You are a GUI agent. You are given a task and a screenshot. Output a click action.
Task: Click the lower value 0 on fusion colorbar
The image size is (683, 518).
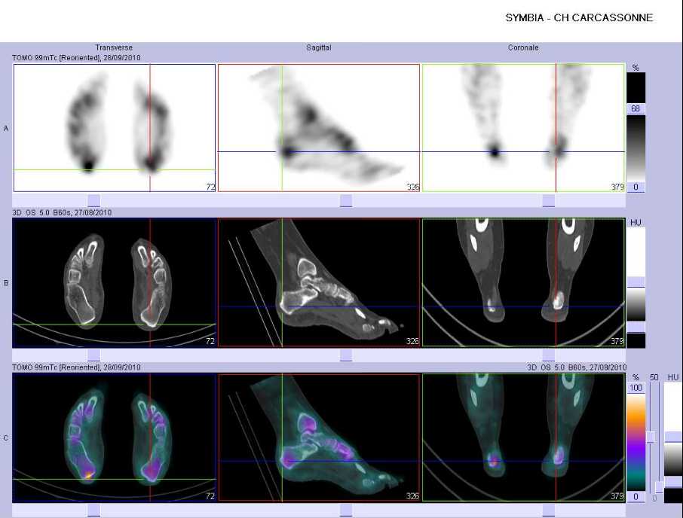(x=636, y=496)
